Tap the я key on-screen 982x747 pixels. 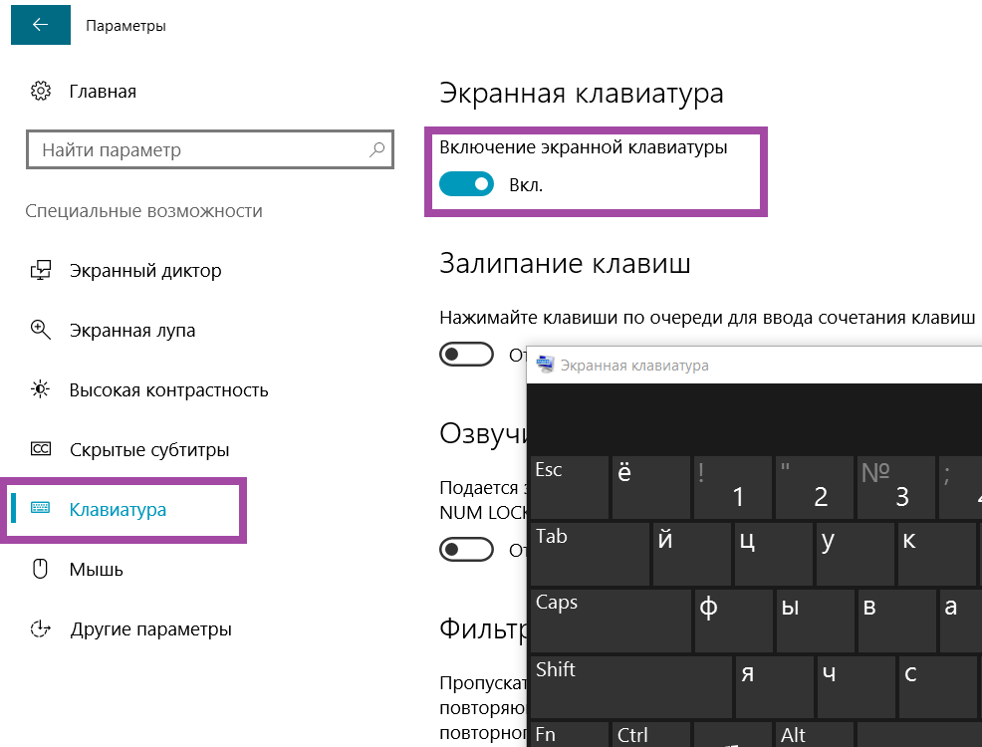point(775,687)
